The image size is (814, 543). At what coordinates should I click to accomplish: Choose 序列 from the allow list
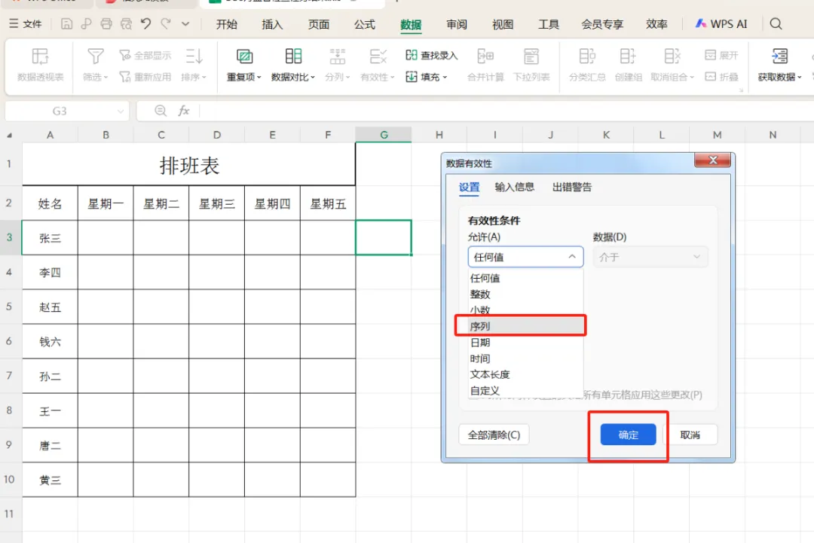coord(525,326)
